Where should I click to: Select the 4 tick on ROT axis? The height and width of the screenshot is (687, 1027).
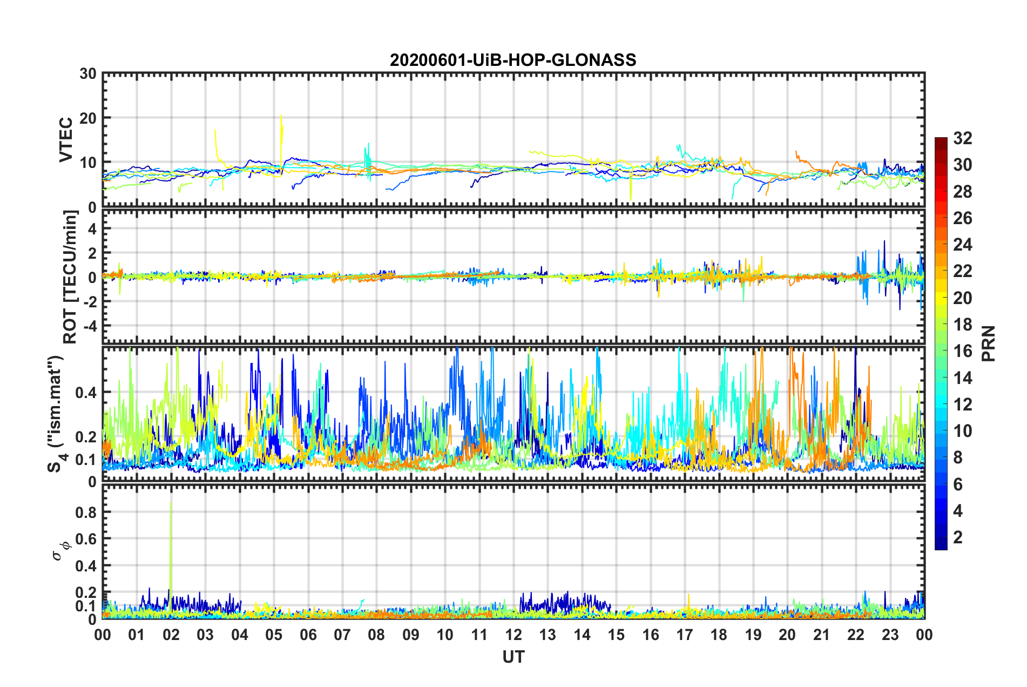[92, 228]
